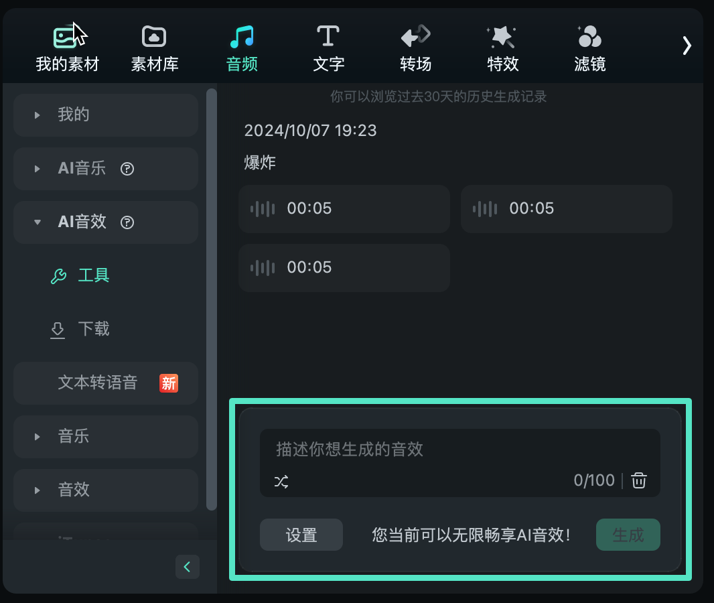
Task: Click the 生成 generate button
Action: point(628,535)
